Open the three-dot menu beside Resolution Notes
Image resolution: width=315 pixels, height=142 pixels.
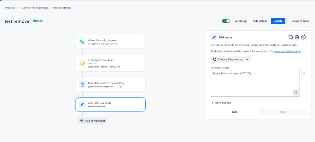(x=303, y=73)
